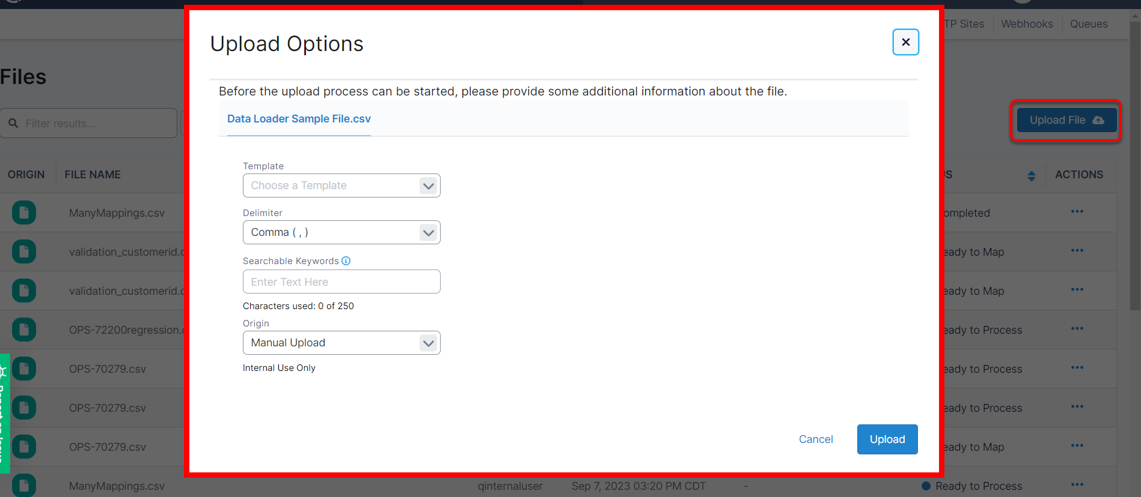Click the page's vertical scrollbar
Screen dimensions: 1141x497
(1135, 180)
